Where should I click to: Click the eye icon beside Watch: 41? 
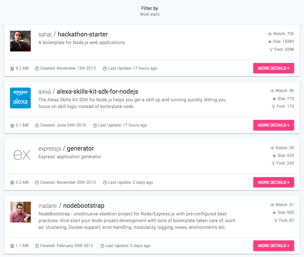(272, 205)
